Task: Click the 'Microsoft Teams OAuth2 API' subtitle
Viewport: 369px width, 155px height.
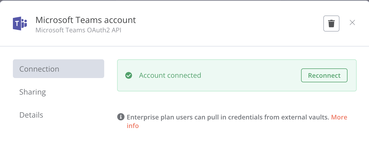Action: [78, 30]
